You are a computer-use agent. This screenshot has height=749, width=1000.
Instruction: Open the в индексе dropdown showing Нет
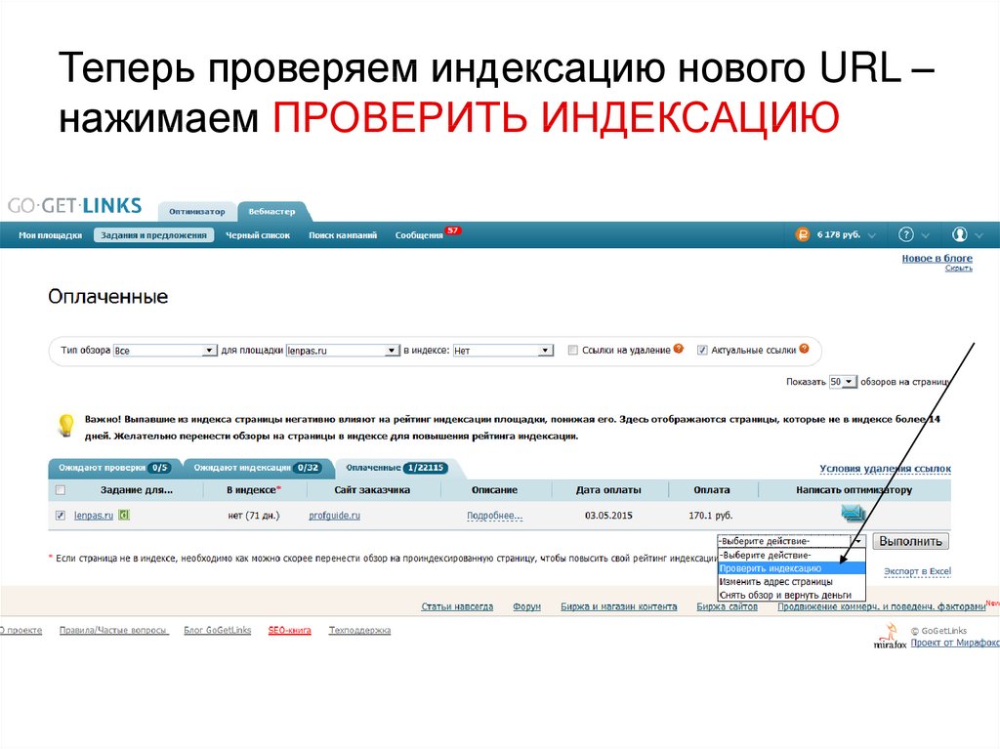(x=503, y=351)
